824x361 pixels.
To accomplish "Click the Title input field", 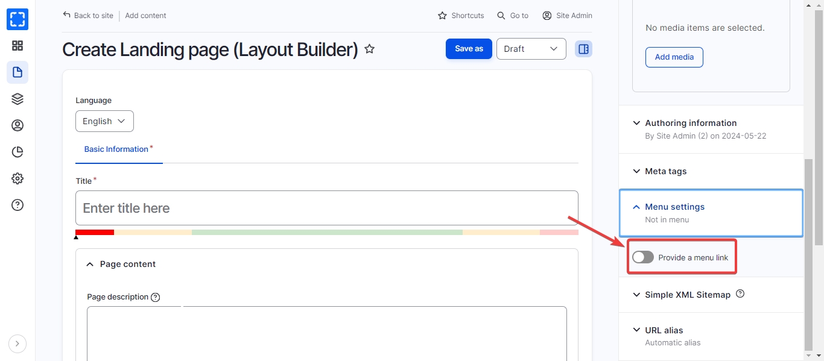I will tap(326, 208).
